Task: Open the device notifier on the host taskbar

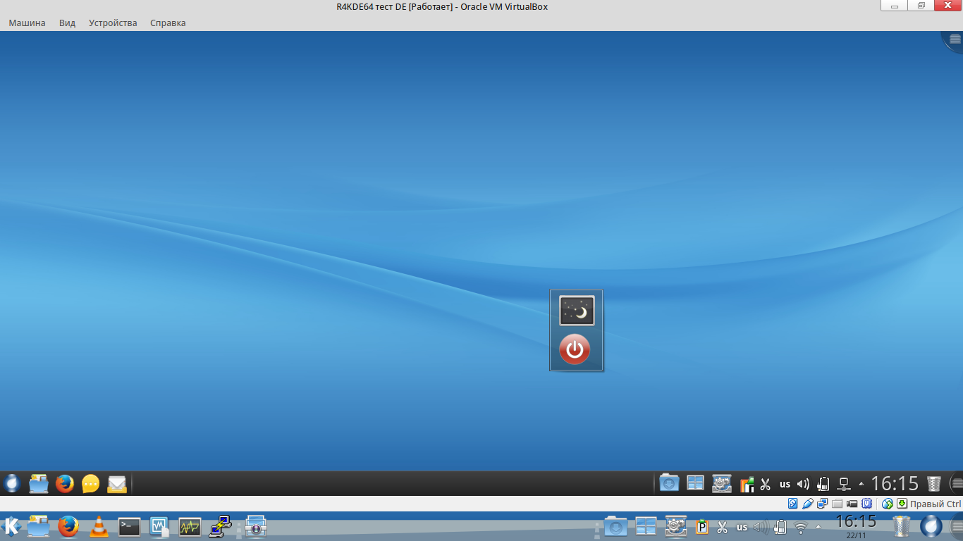Action: (x=780, y=527)
